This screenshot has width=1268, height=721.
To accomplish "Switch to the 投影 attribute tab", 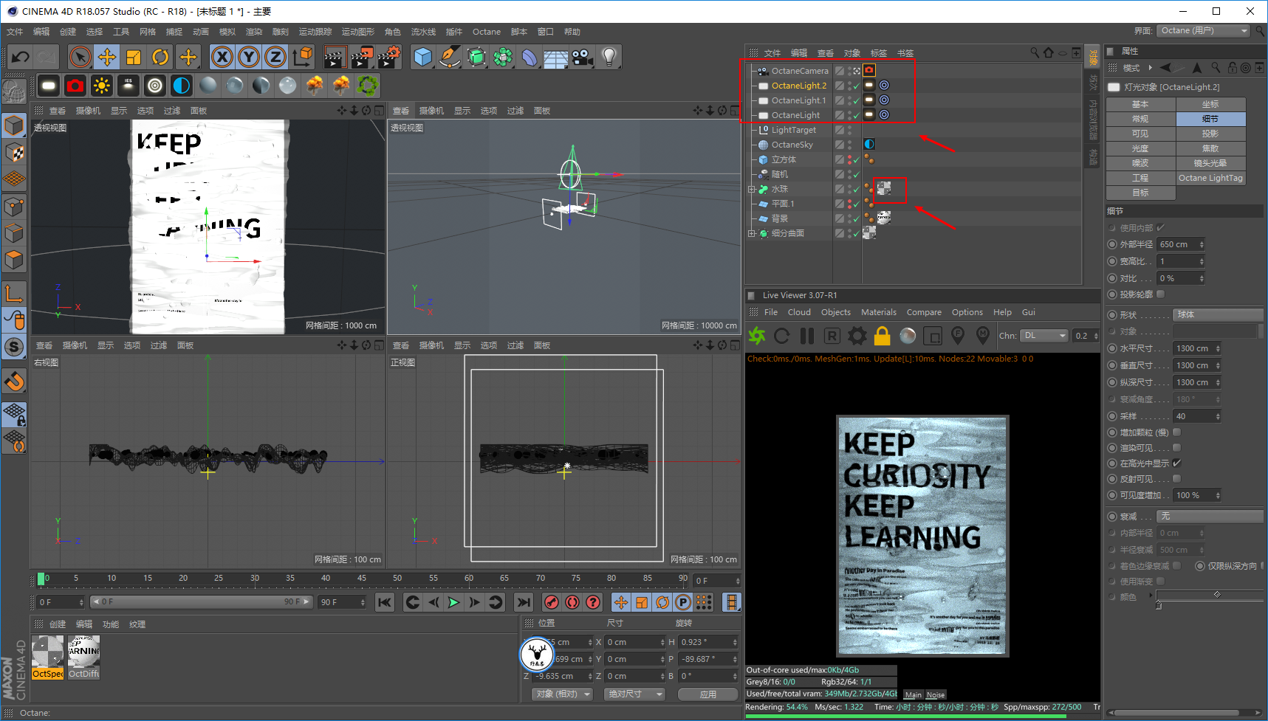I will [1210, 134].
